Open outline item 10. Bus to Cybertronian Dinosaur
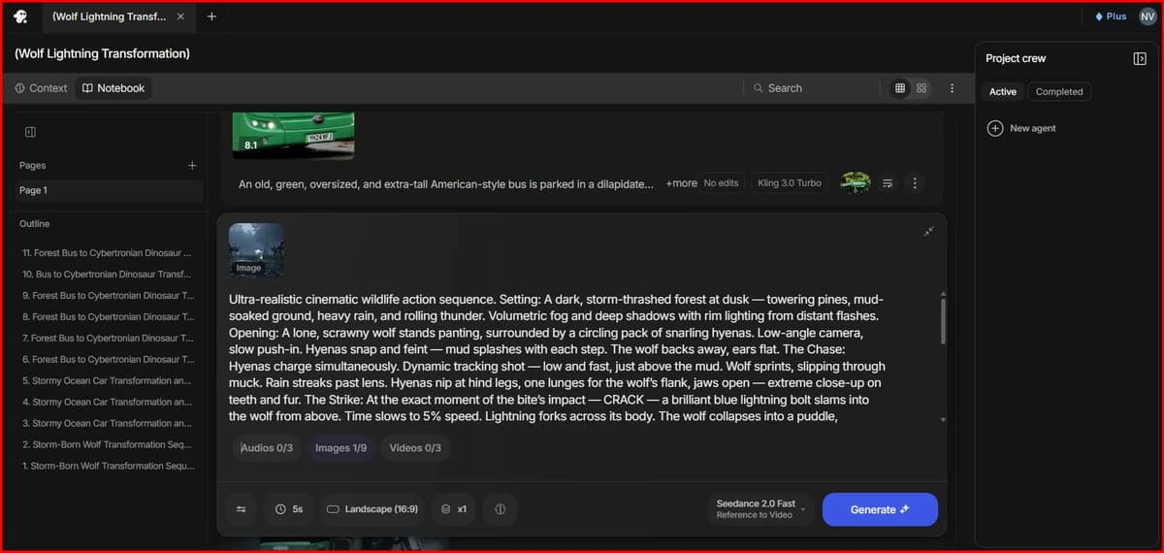Image resolution: width=1164 pixels, height=553 pixels. tap(107, 274)
